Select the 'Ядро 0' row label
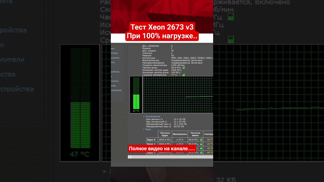 coord(151,140)
